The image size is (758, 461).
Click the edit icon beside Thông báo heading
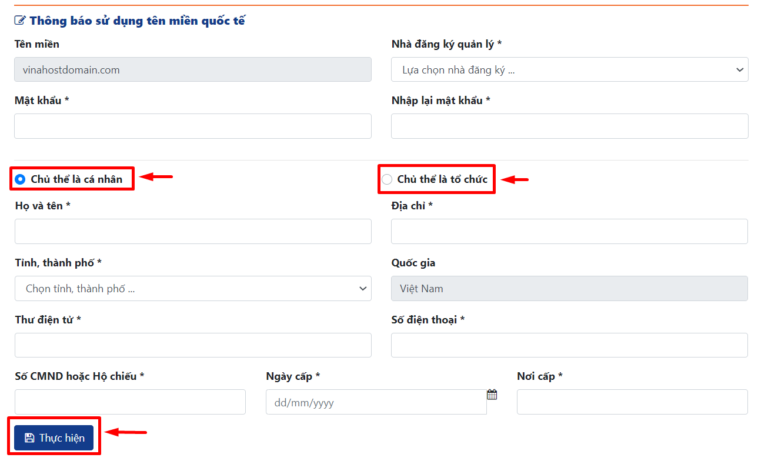[x=20, y=21]
